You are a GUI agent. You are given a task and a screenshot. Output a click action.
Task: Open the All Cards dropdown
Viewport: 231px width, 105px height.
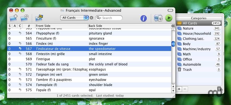tap(74, 18)
